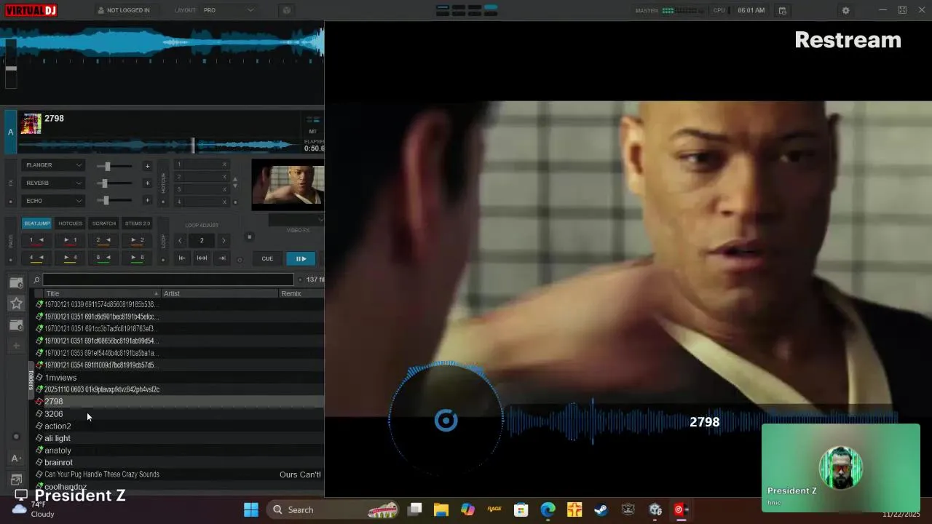Screen dimensions: 932x524
Task: Open the VIDEO FX dropdown
Action: 296,219
